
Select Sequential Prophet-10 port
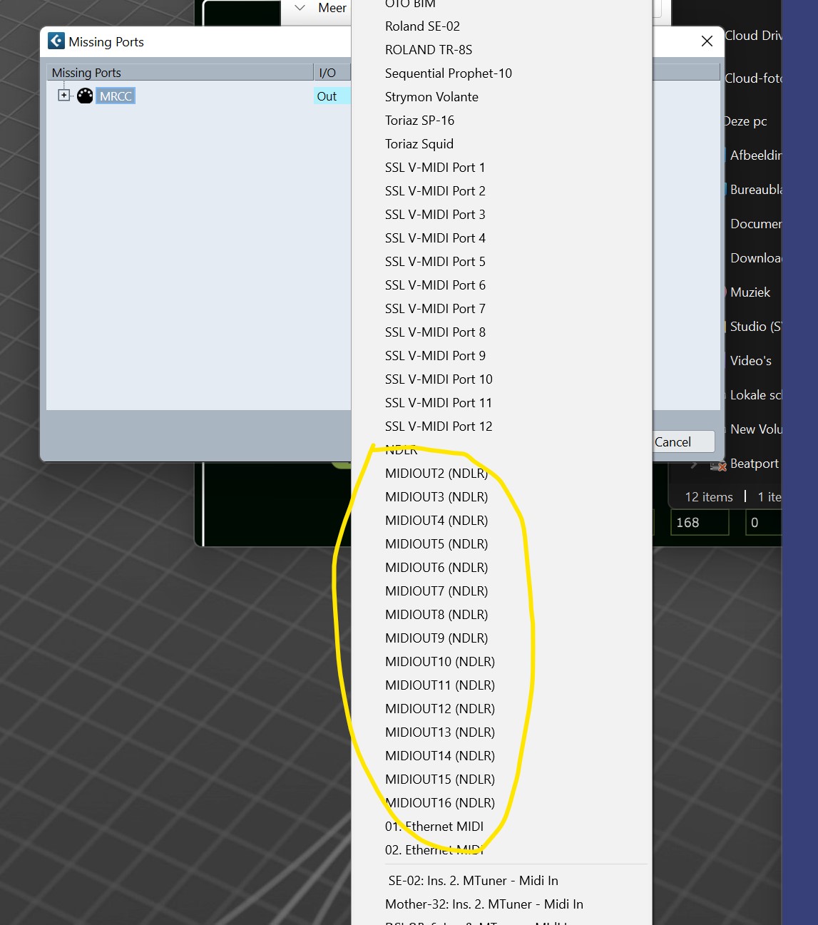click(x=448, y=73)
